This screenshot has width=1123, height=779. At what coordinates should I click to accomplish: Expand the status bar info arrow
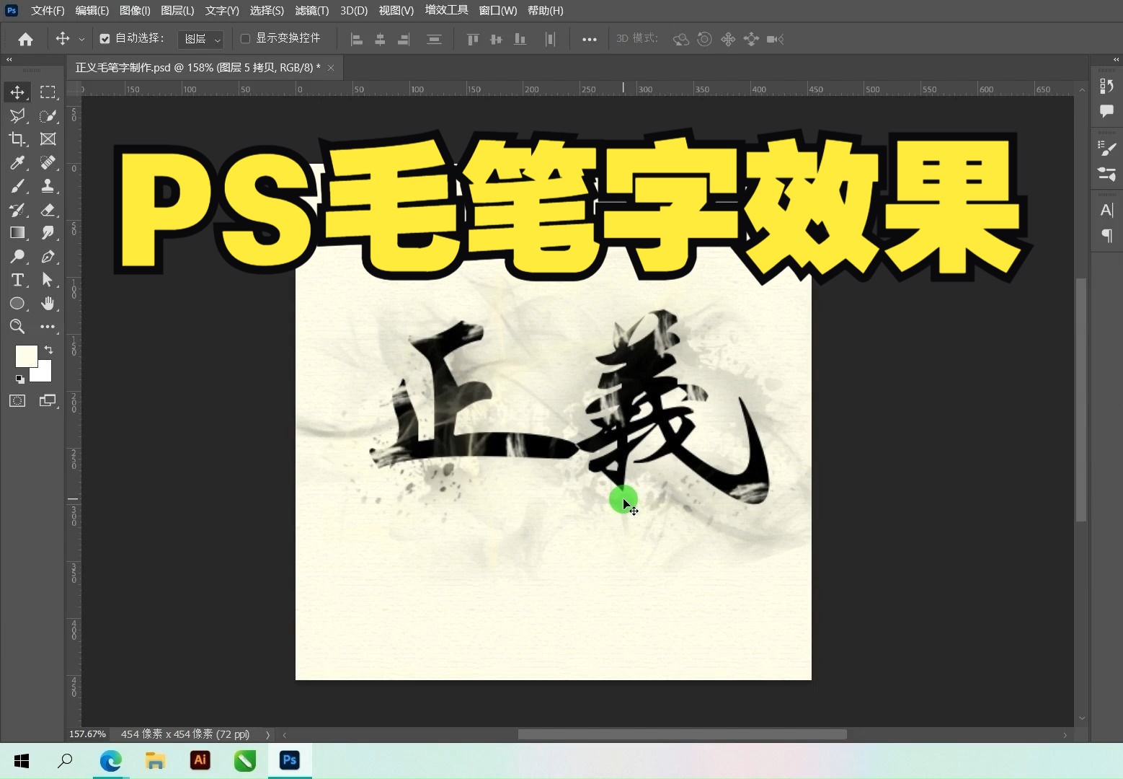(267, 735)
